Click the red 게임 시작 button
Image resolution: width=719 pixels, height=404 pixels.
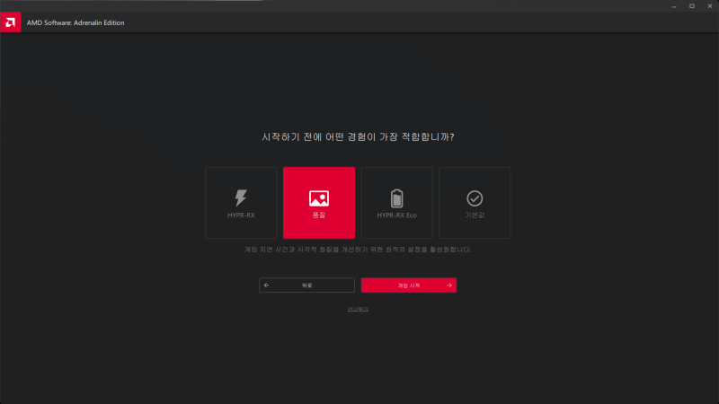pyautogui.click(x=409, y=285)
